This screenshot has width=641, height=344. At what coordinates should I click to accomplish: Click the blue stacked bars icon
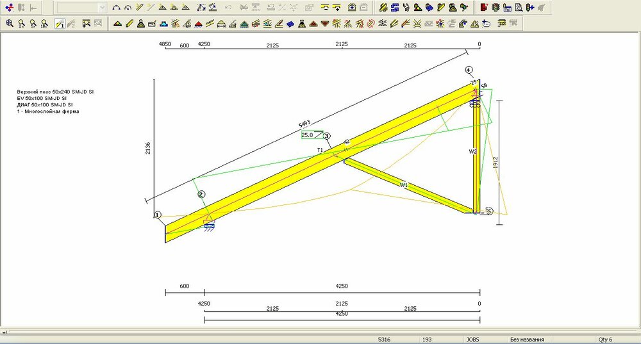coord(394,7)
